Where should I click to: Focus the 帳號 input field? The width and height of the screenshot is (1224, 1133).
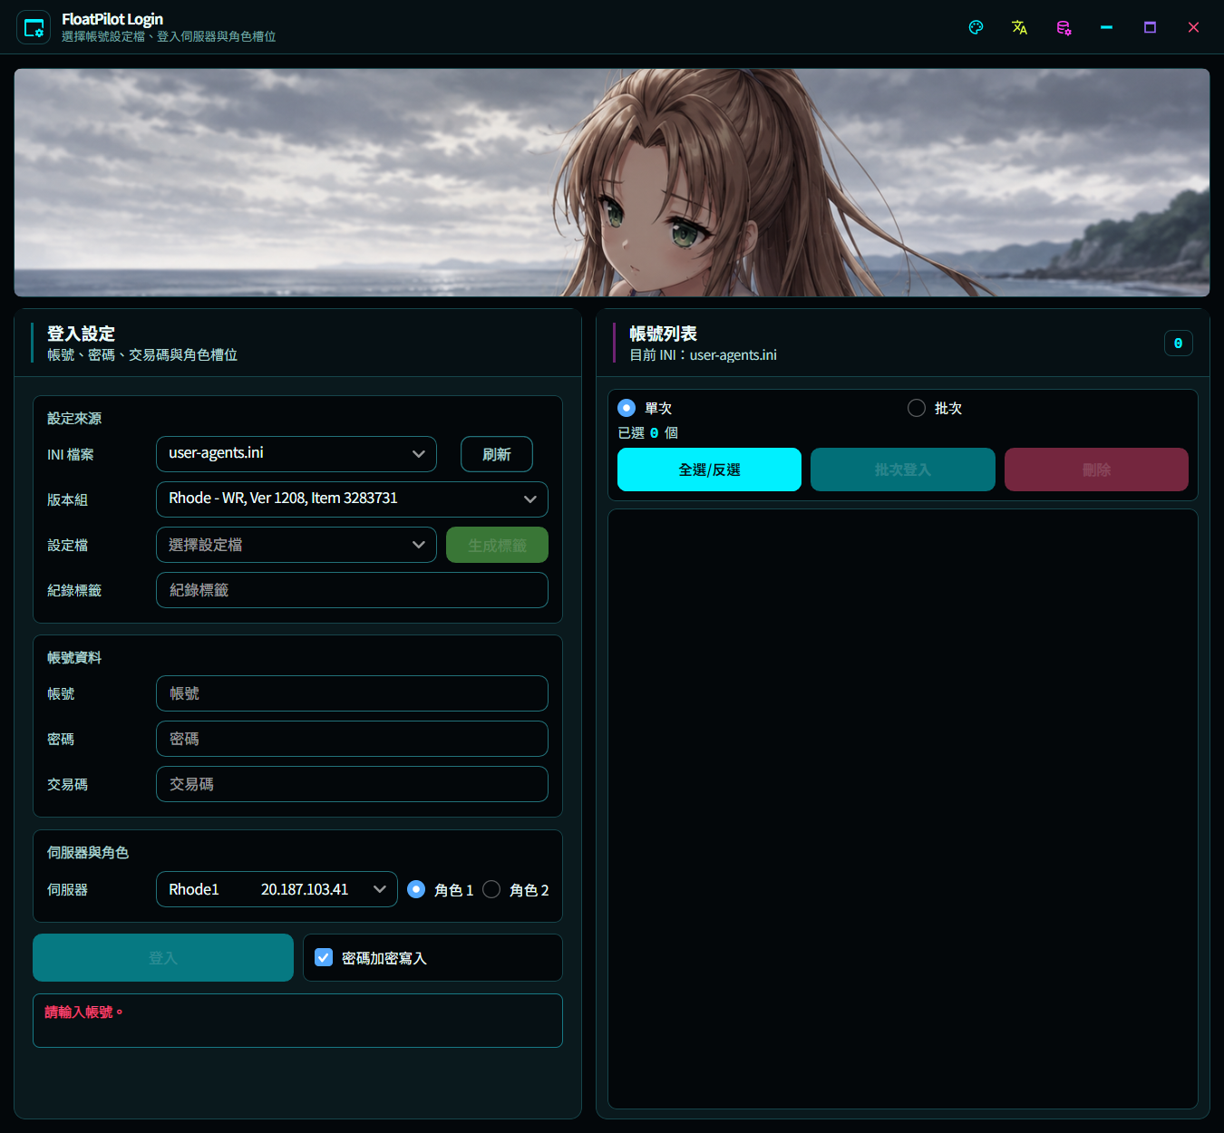(352, 693)
